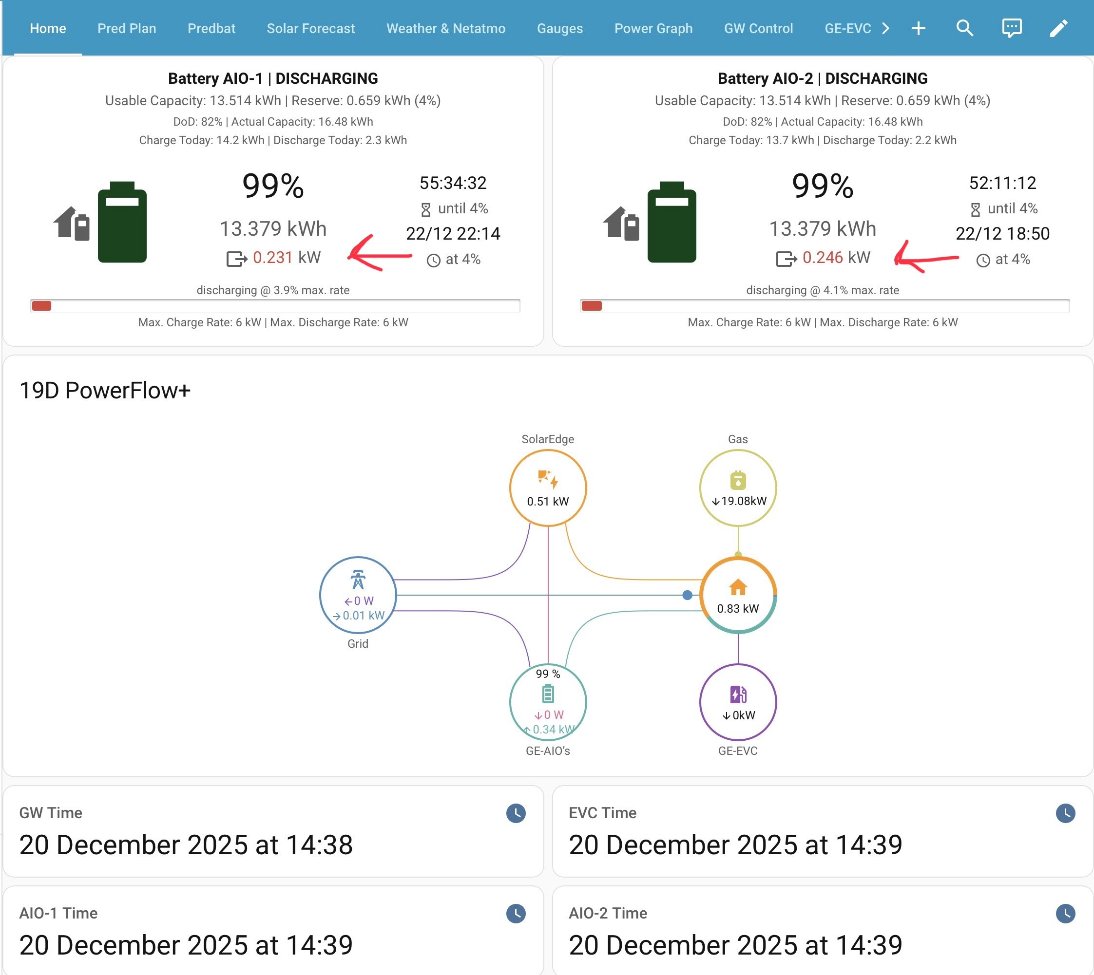Click the GE-AIO's battery circle

coord(548,702)
